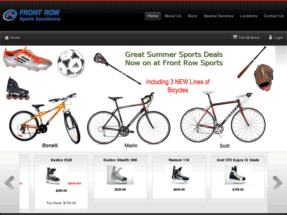Open the Easton Stealth S60 skate thumbnail
The width and height of the screenshot is (287, 215).
coord(120,175)
